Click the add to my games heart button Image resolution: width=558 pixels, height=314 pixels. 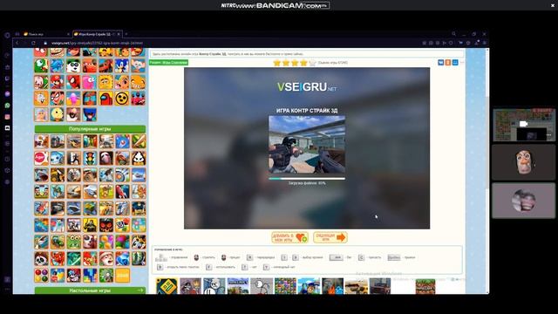289,237
